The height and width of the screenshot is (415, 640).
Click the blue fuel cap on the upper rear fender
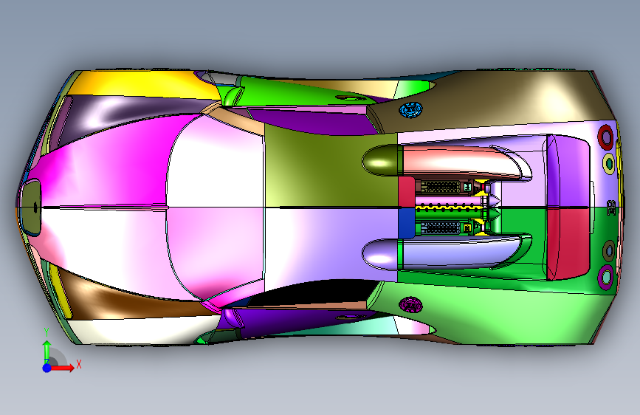pos(410,109)
